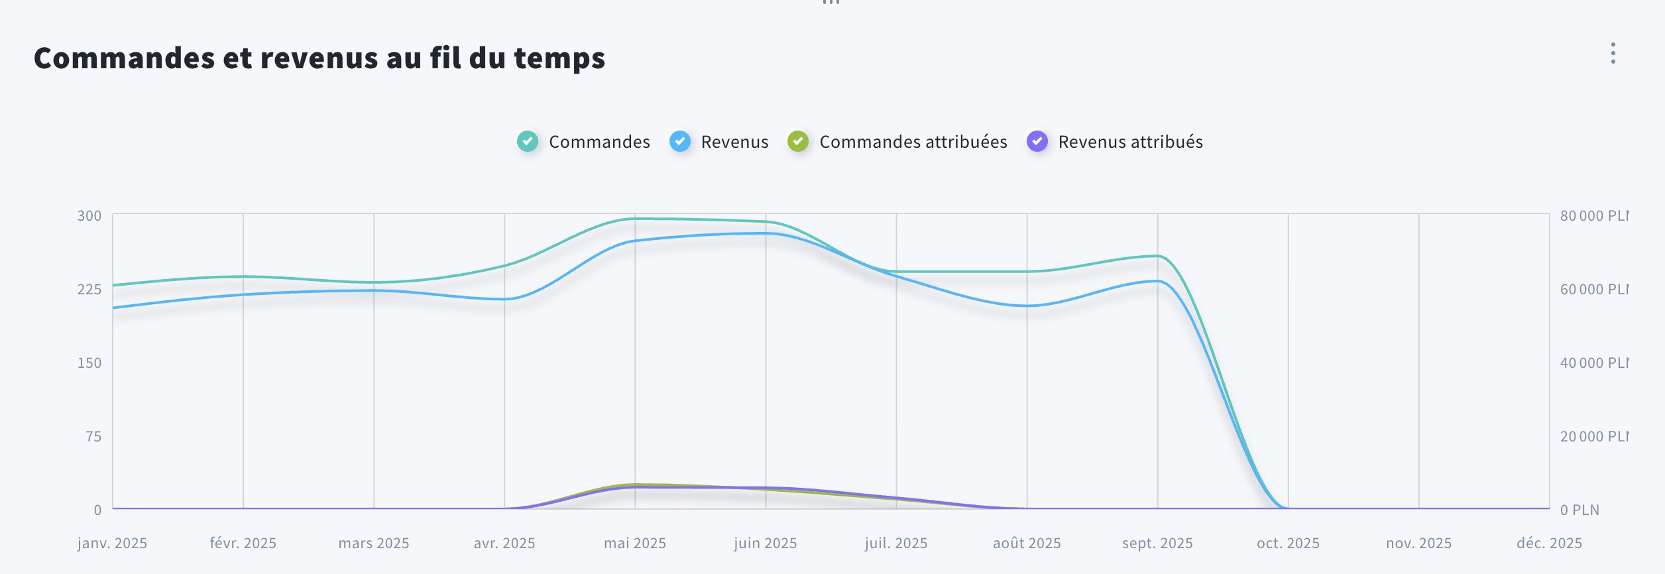Click the août 2025 x-axis label
The width and height of the screenshot is (1665, 574).
1027,544
